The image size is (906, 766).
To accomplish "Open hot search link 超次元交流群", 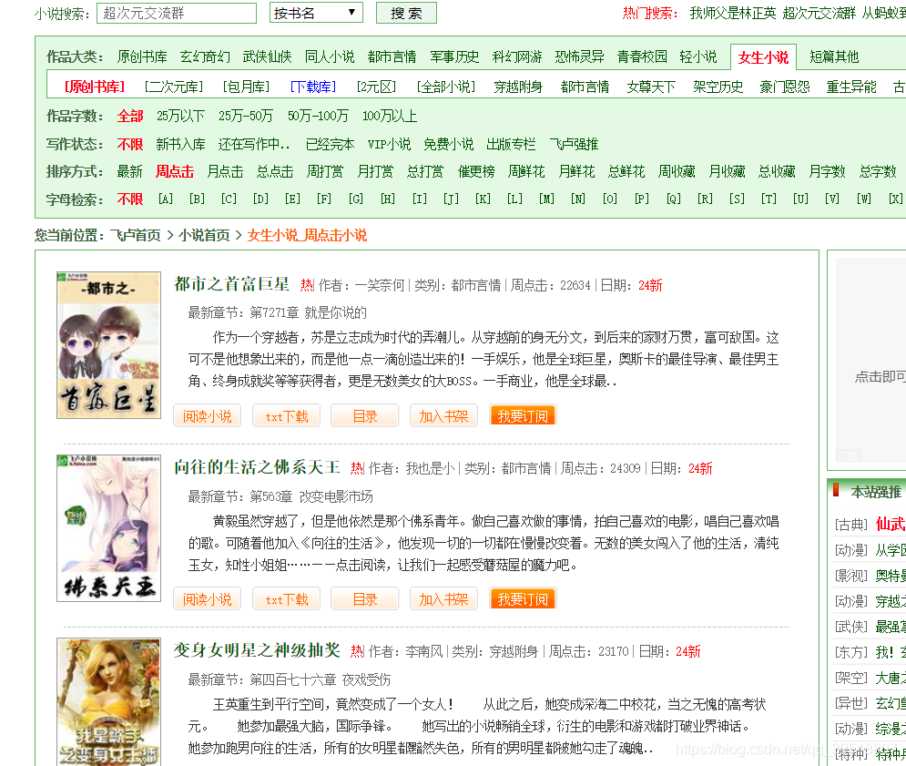I will tap(819, 13).
